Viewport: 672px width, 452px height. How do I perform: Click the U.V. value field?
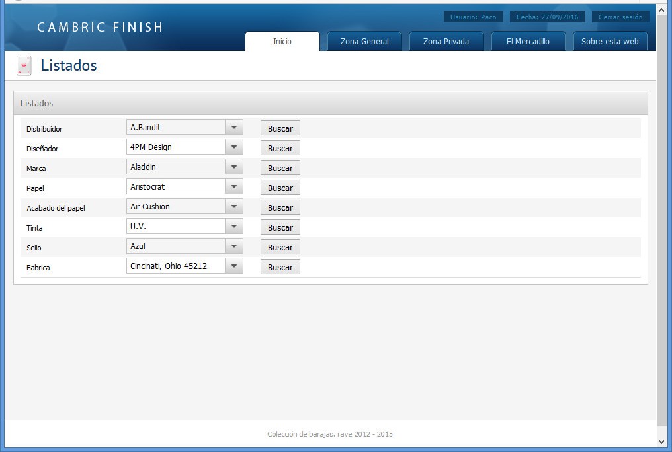pos(176,227)
